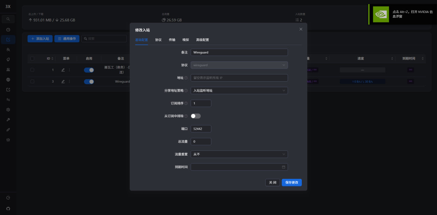
Task: Click the 关闭 button
Action: pos(273,183)
